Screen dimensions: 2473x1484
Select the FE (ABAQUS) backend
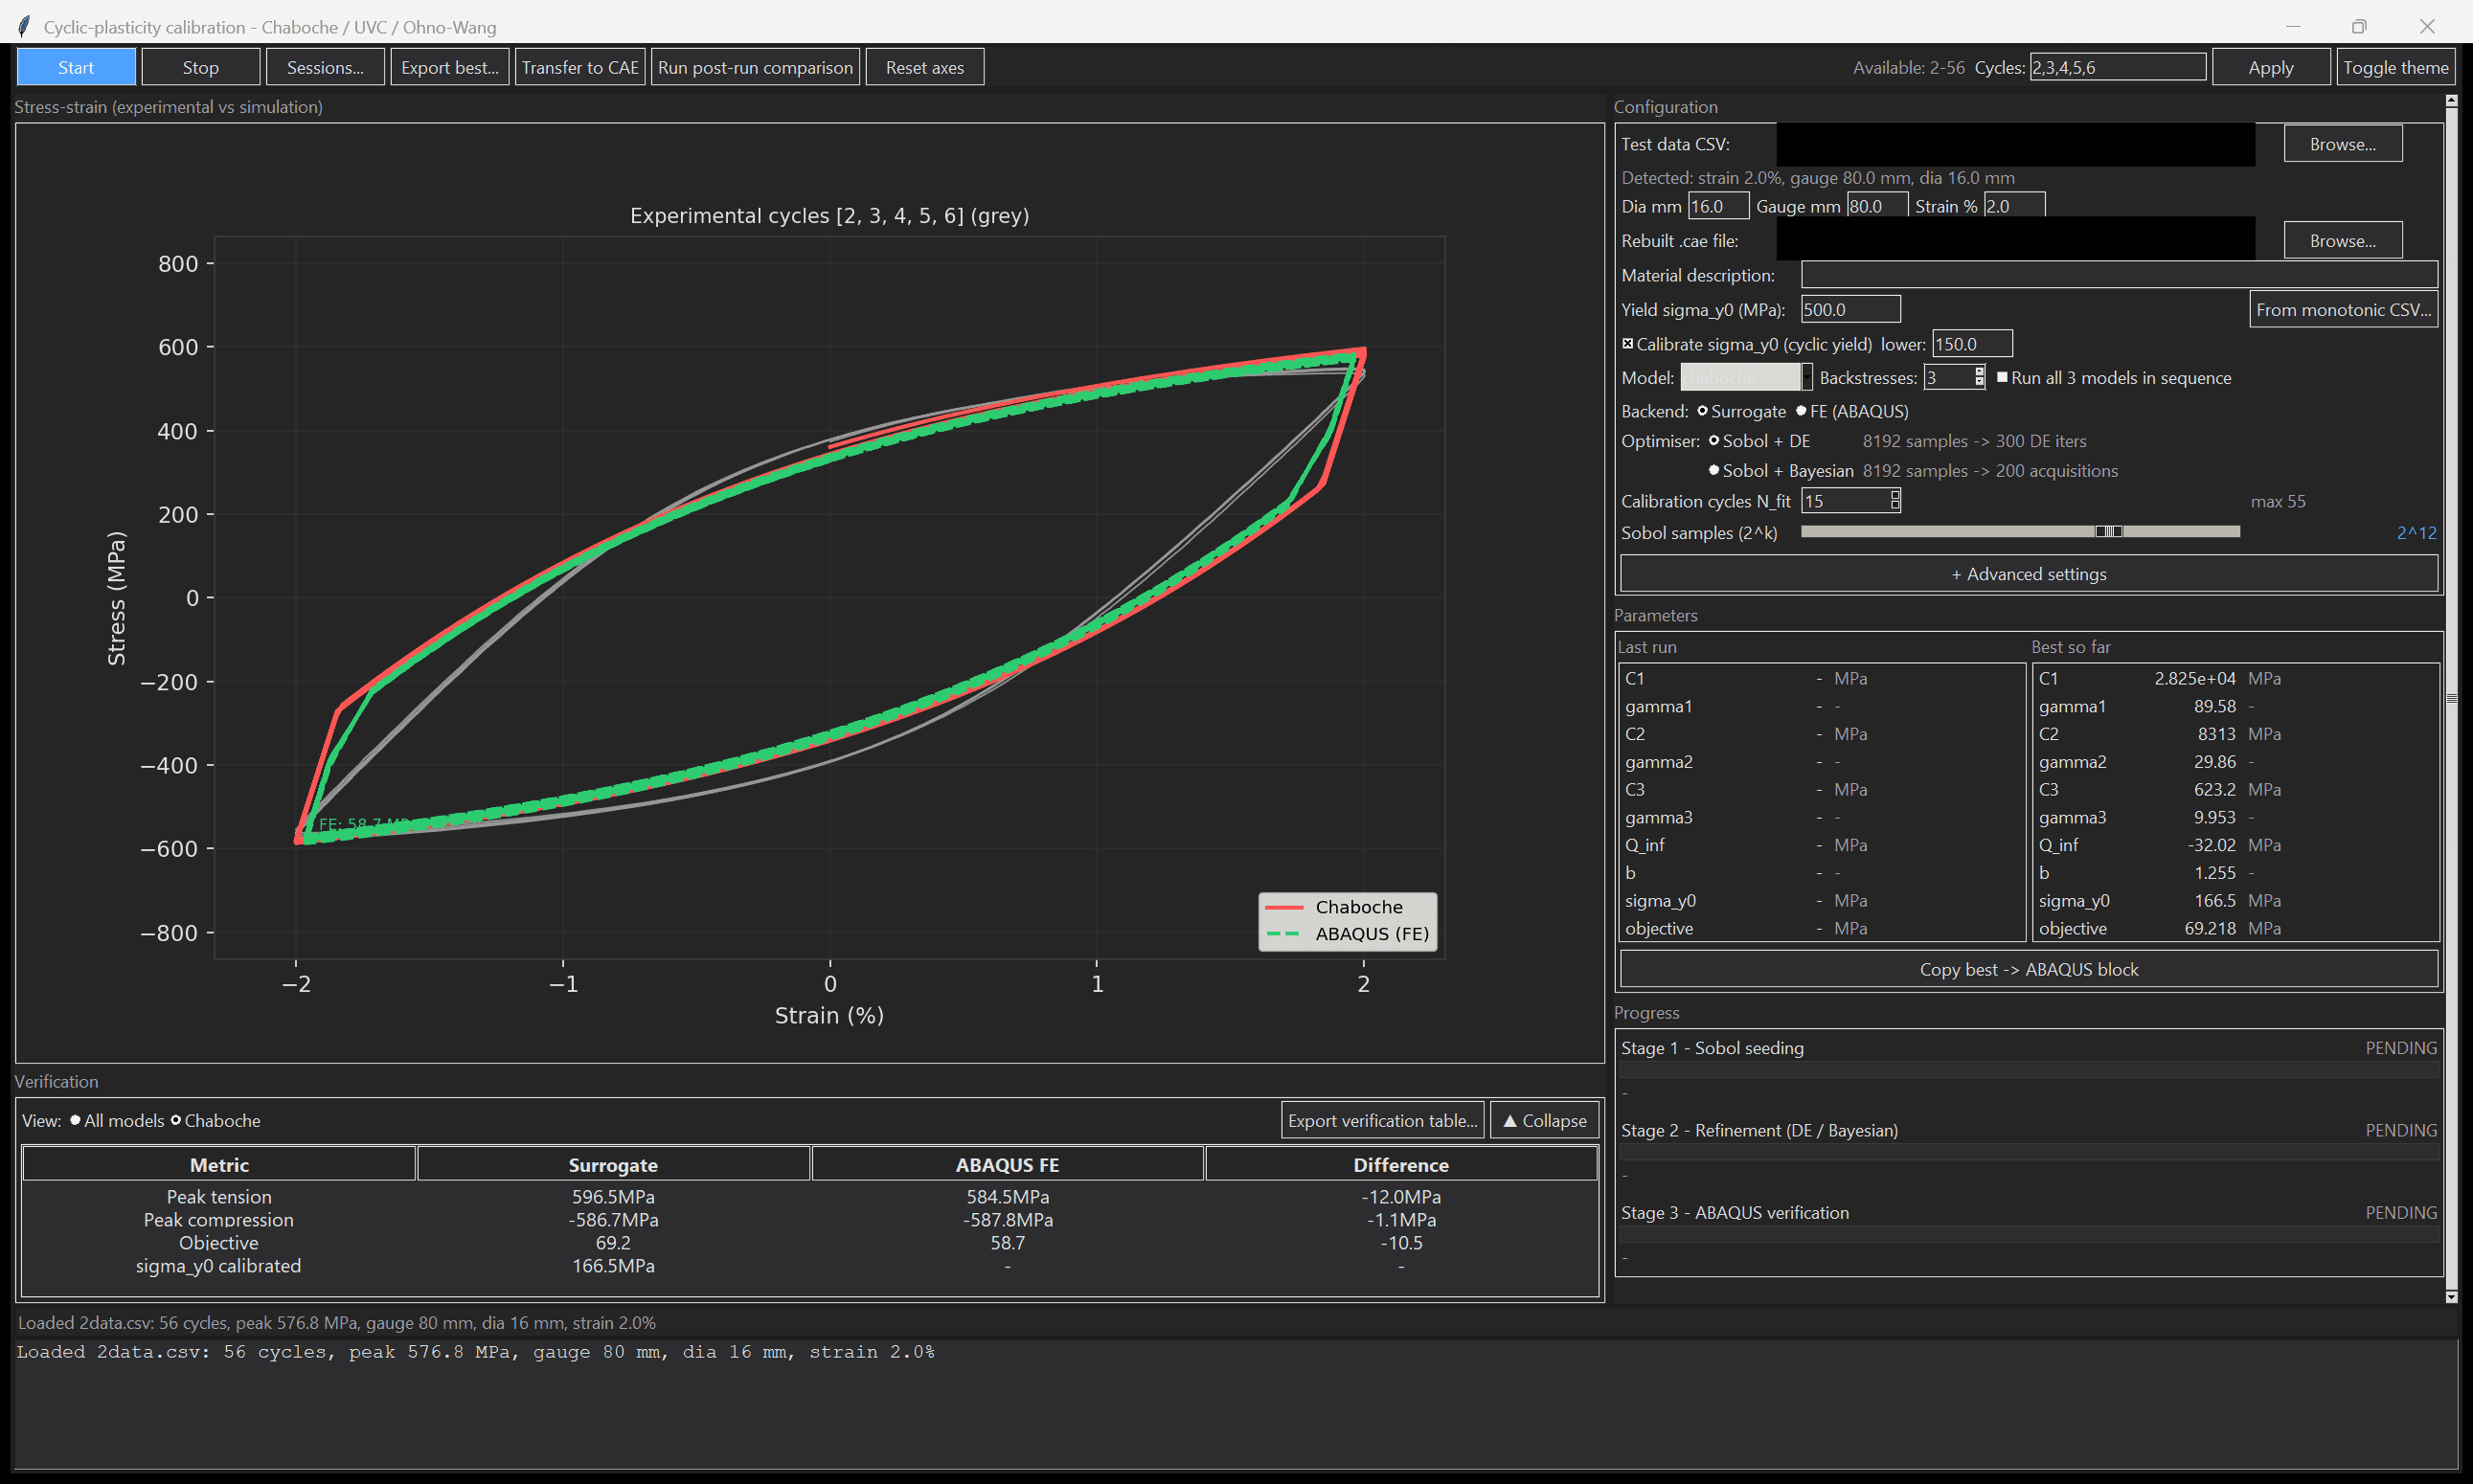coord(1801,411)
